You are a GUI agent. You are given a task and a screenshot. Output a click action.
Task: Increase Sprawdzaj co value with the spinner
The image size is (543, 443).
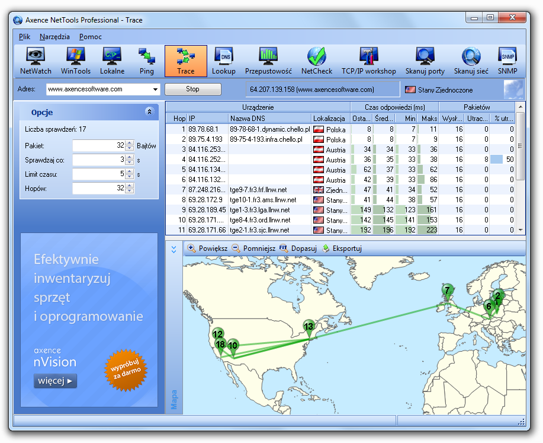[x=130, y=157]
